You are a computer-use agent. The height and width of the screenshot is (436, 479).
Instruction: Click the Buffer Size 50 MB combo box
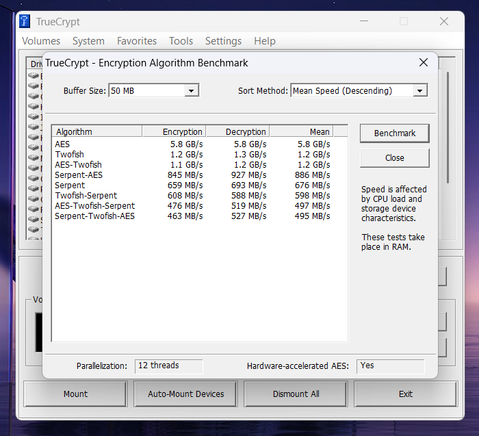(154, 91)
